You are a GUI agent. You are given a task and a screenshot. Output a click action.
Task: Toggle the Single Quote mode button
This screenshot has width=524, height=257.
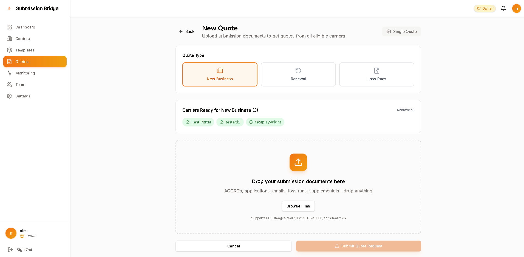[401, 31]
